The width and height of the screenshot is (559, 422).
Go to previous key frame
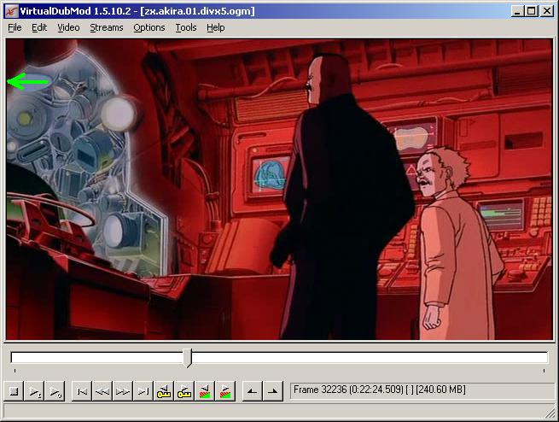pos(164,391)
